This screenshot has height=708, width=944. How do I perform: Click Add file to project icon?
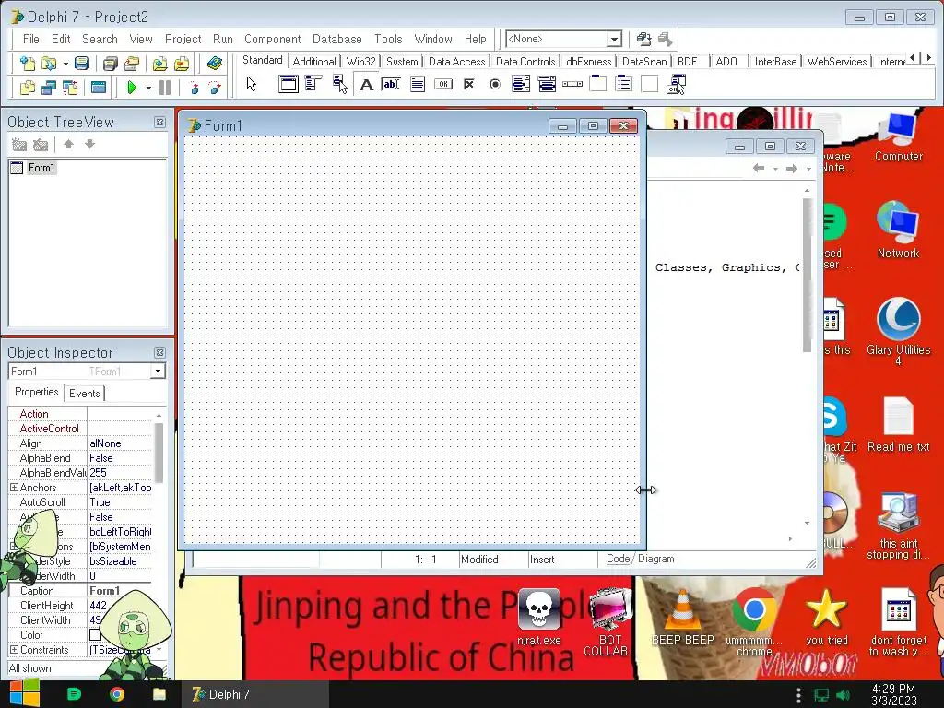click(x=159, y=64)
